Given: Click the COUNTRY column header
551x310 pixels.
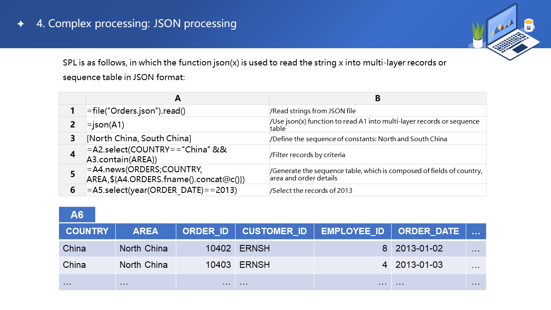Looking at the screenshot, I should click(87, 231).
